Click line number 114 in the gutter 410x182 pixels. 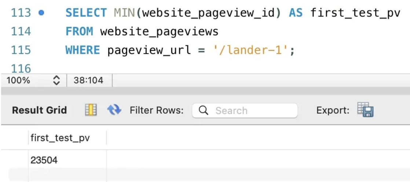click(21, 31)
